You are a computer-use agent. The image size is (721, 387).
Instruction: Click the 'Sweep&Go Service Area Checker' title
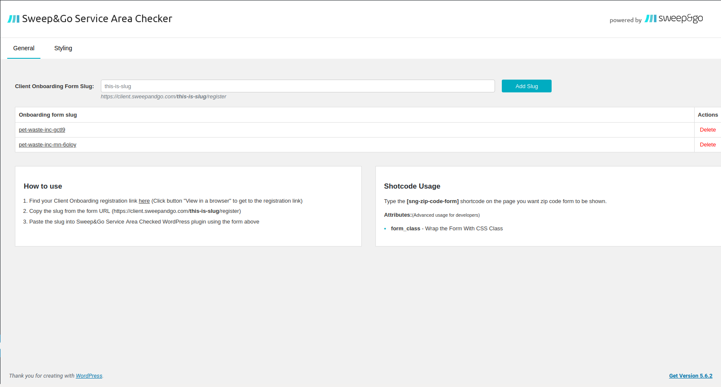click(x=97, y=19)
